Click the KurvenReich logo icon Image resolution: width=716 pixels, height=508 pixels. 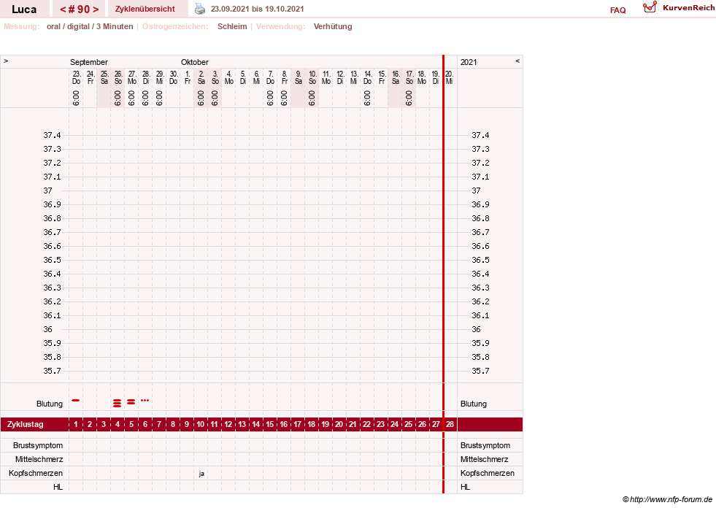coord(650,7)
